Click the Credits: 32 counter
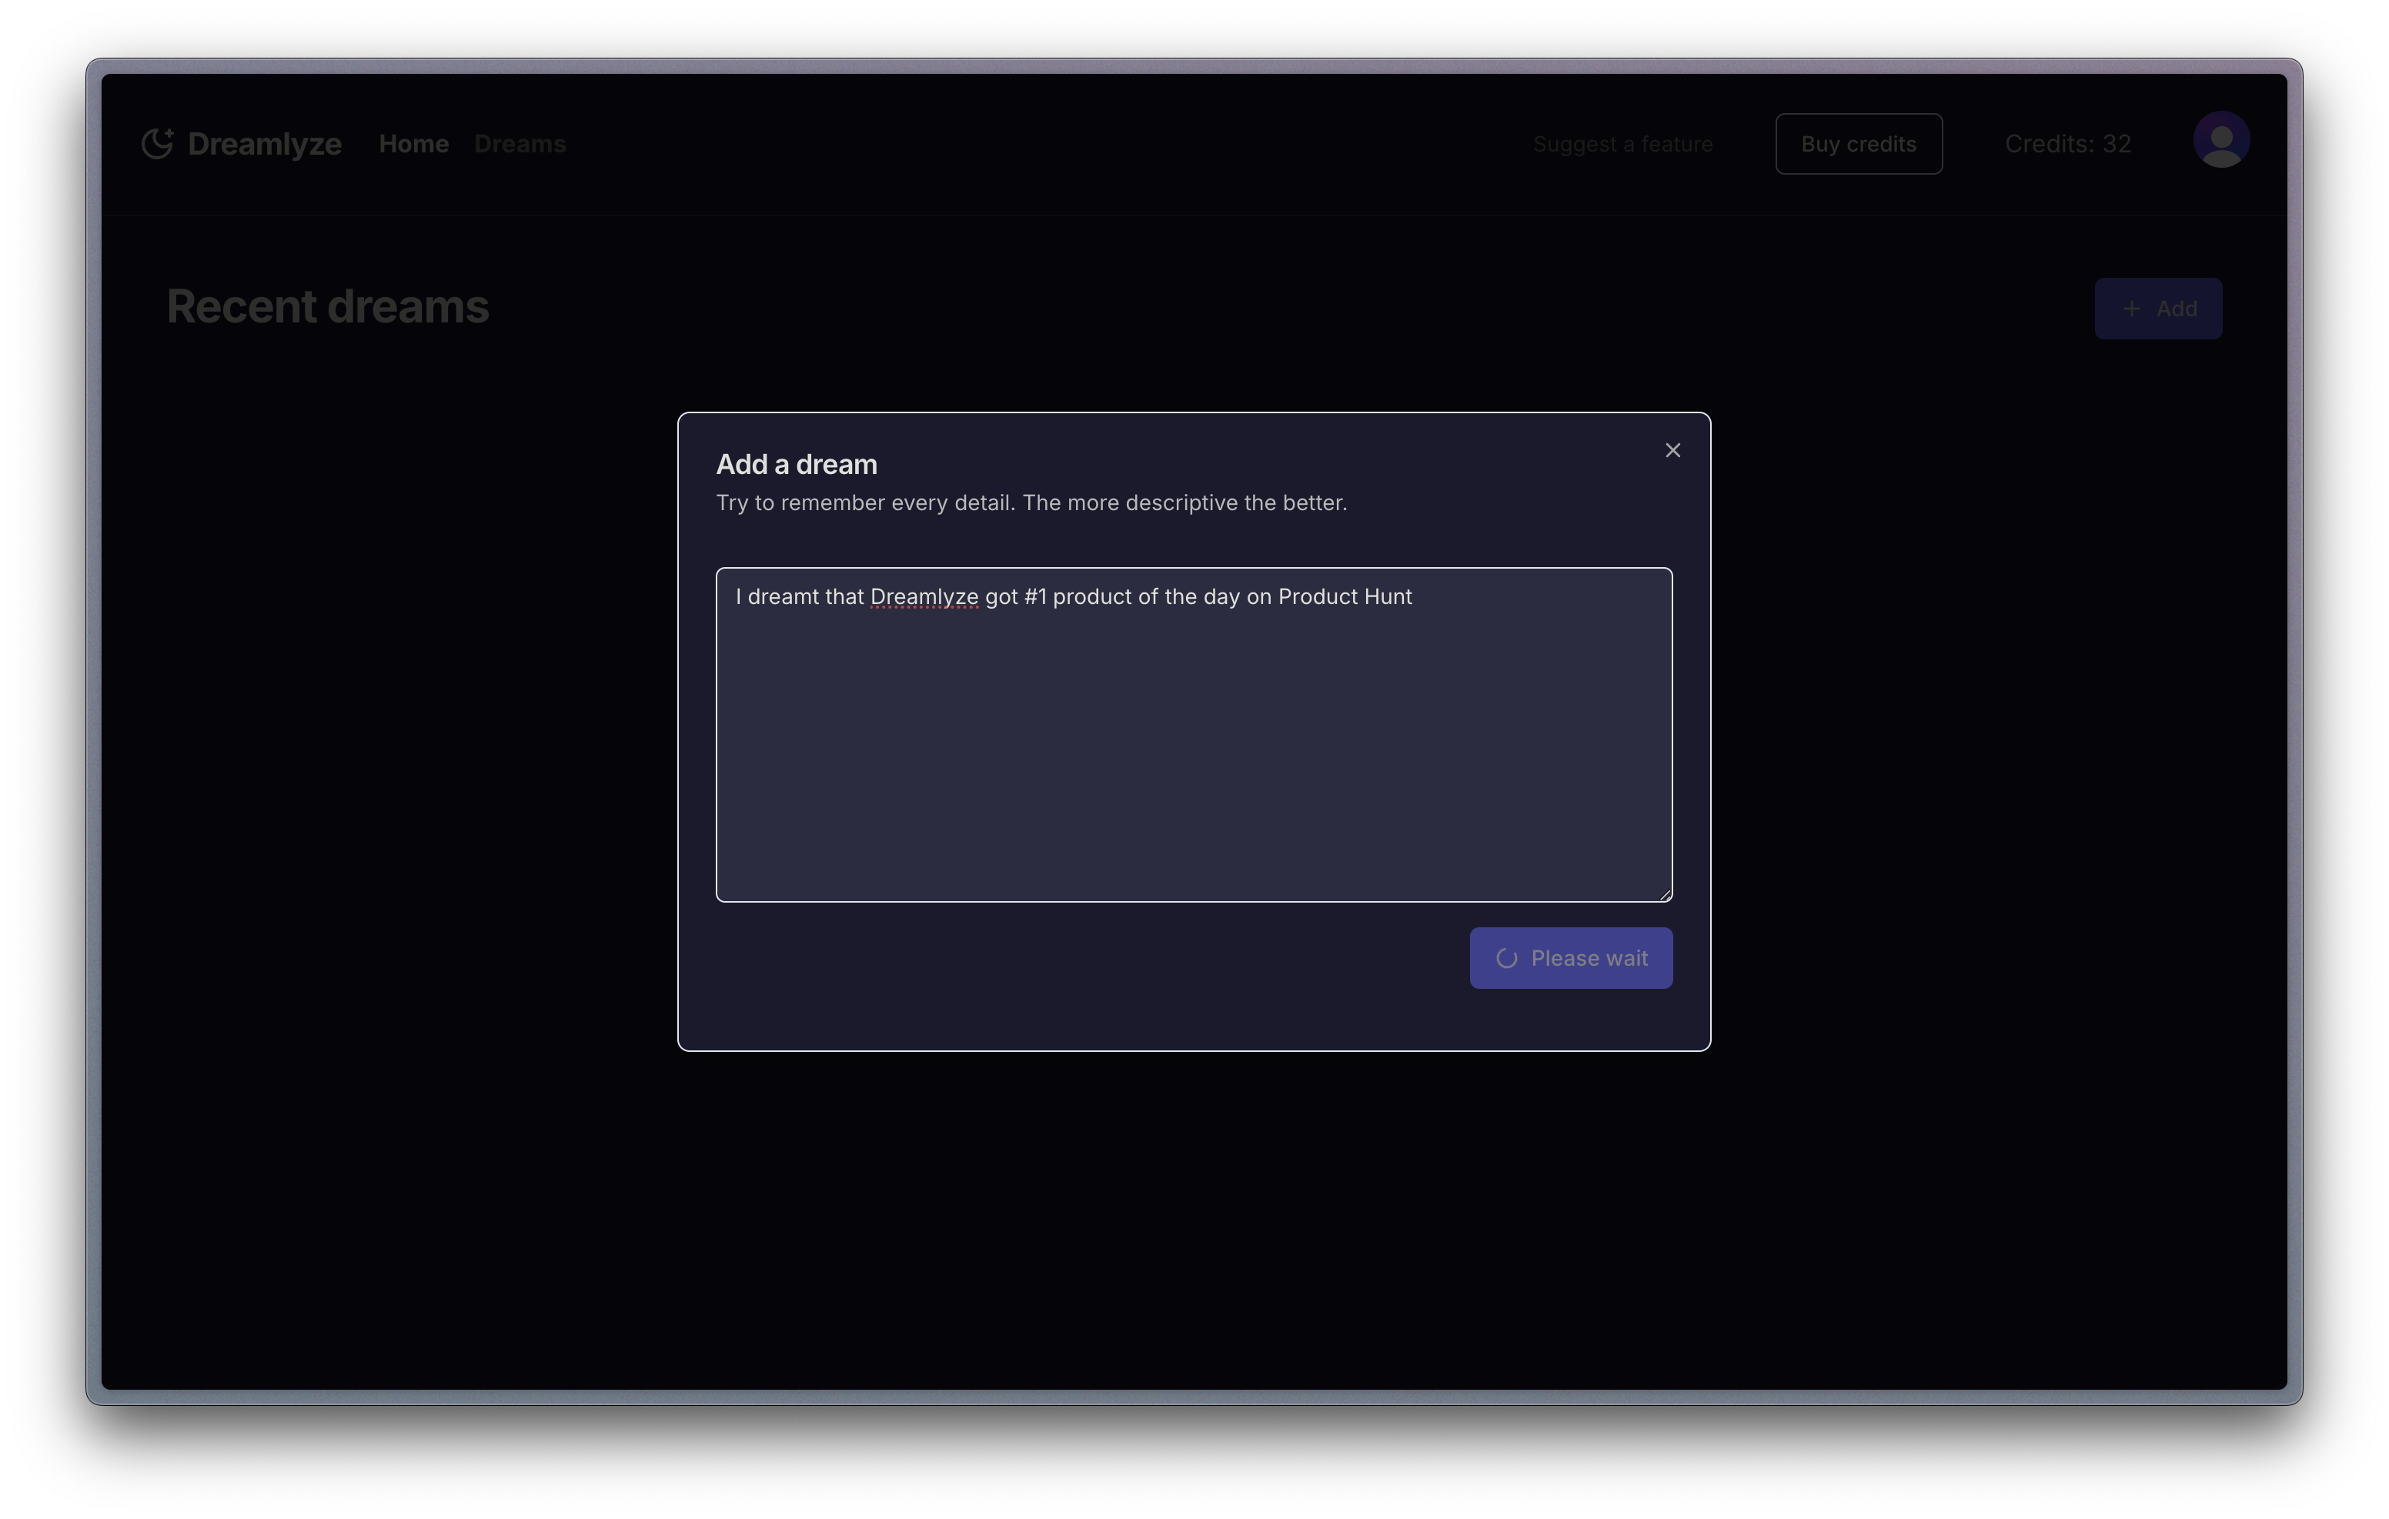2389x1519 pixels. click(x=2067, y=144)
